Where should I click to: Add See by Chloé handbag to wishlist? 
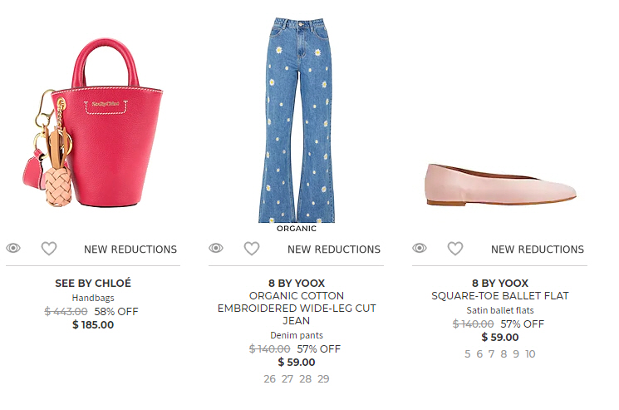[x=49, y=249]
